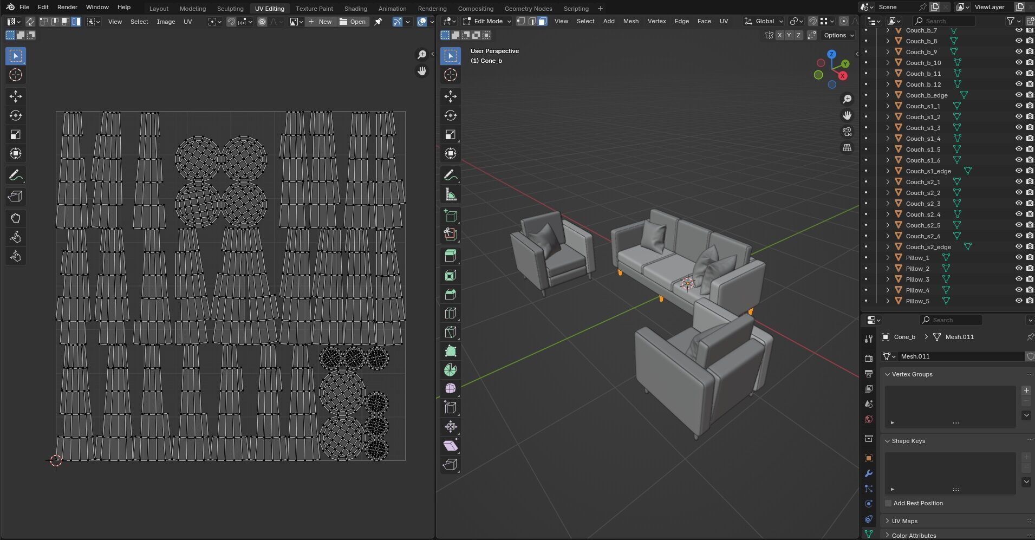Viewport: 1035px width, 540px height.
Task: Switch to orthographic/perspective view toggle
Action: coord(847,148)
